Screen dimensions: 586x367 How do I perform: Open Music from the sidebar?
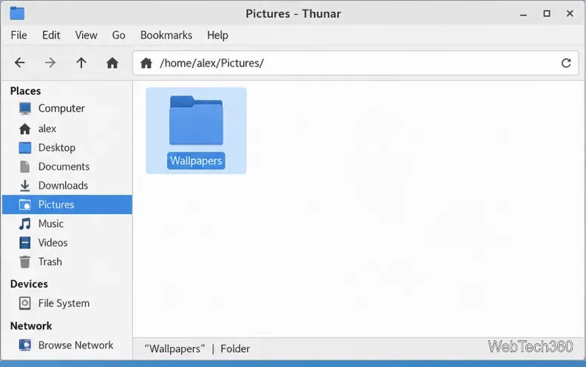pos(67,223)
